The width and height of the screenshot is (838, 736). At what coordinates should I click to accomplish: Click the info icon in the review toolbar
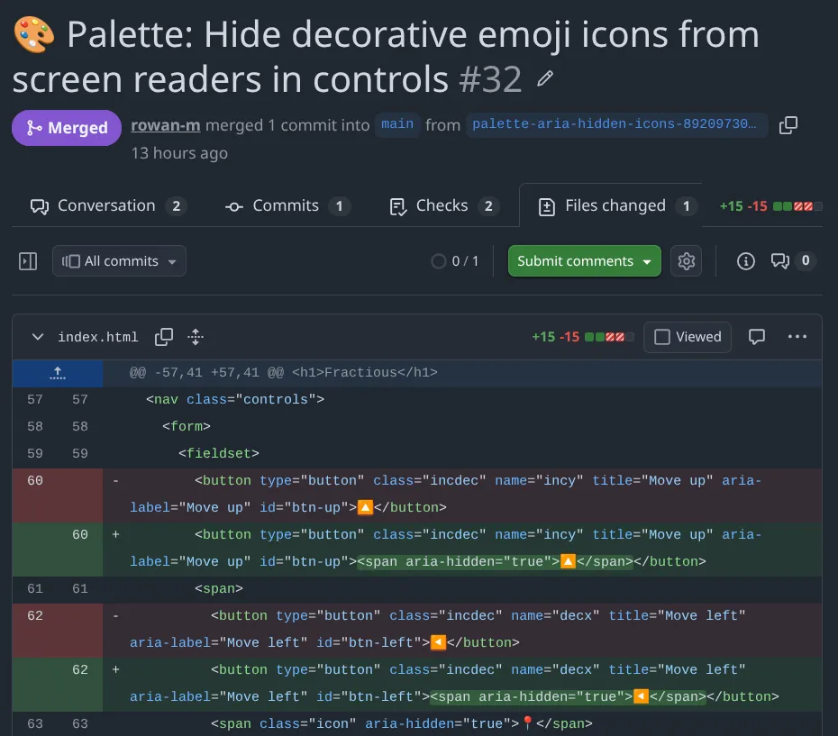pos(745,260)
